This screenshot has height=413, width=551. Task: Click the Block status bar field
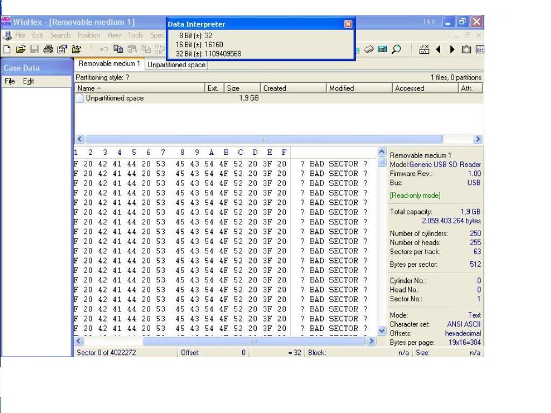pyautogui.click(x=358, y=353)
